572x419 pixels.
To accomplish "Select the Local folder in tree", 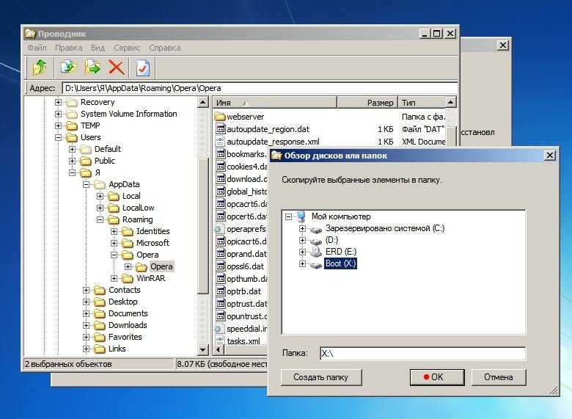I will pos(131,196).
